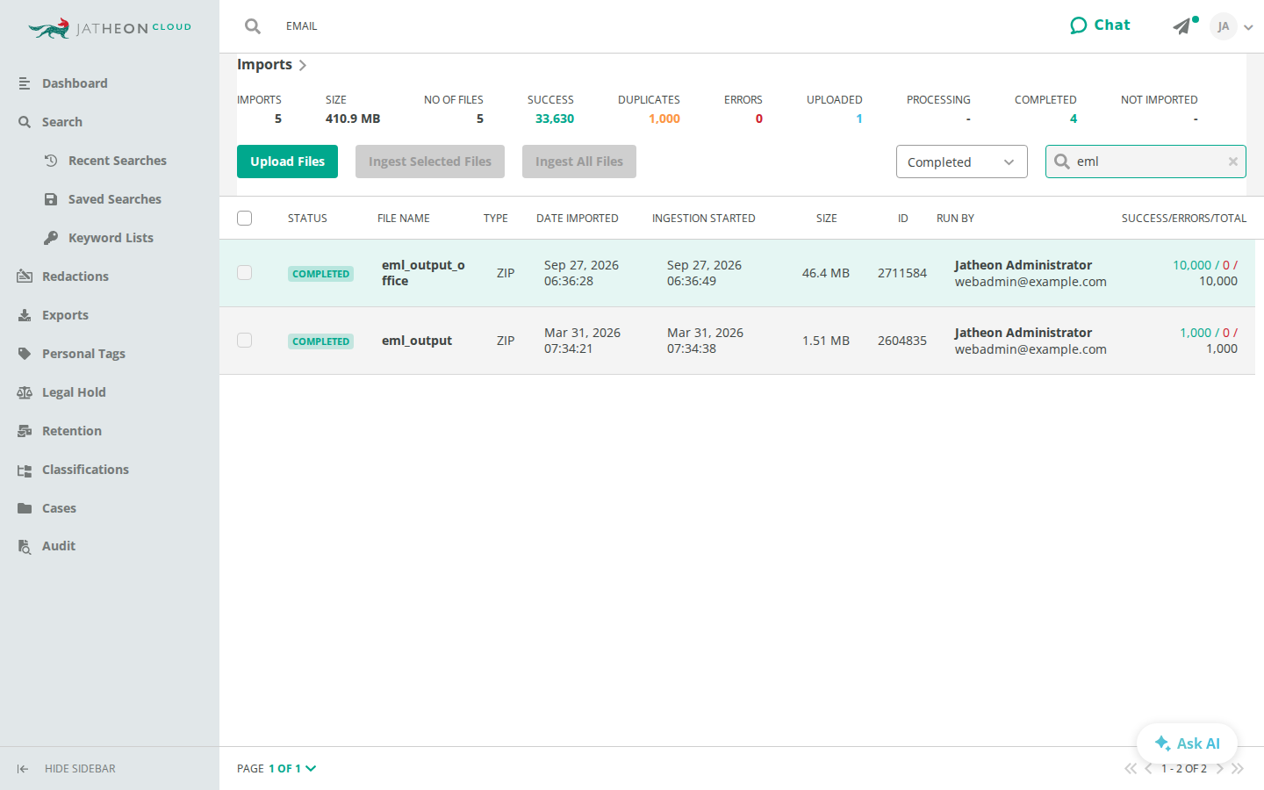Go to next page of results

[1220, 769]
